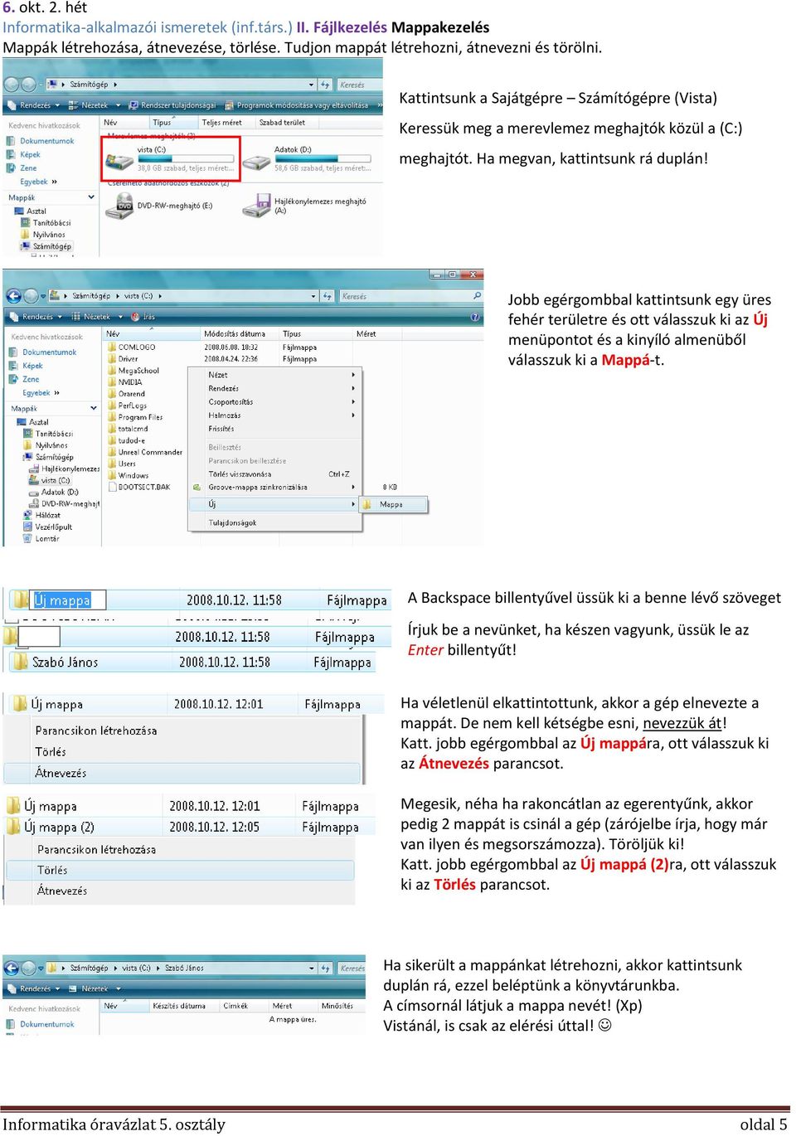
Task: Open Dokumentumok link in the Számítógép window
Action: (x=40, y=141)
